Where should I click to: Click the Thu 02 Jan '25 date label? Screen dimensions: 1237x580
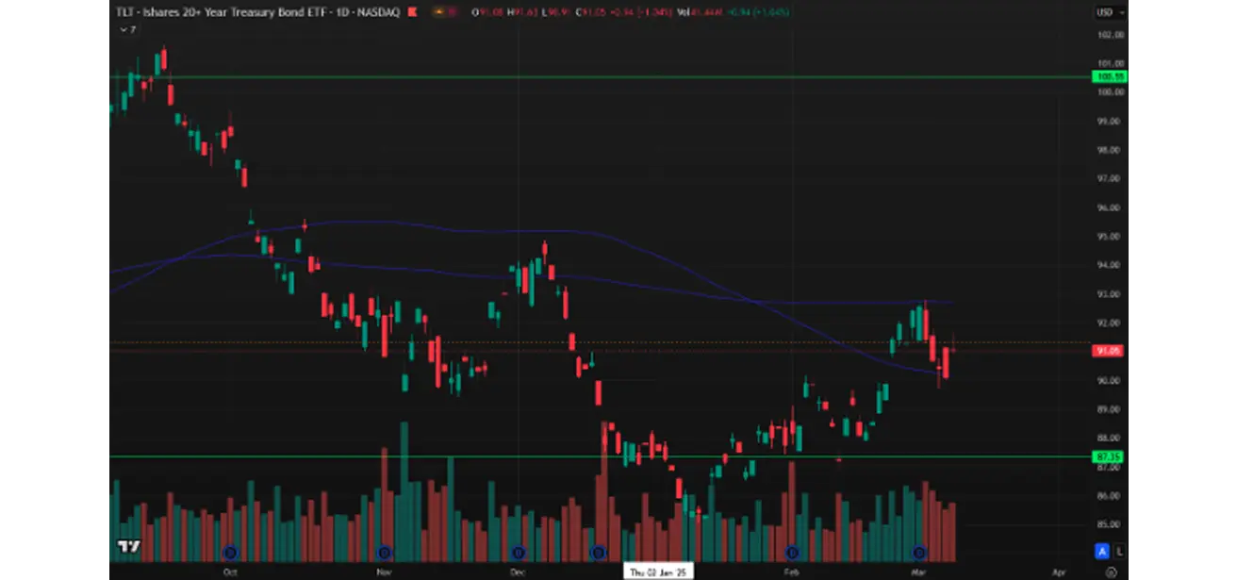click(660, 572)
